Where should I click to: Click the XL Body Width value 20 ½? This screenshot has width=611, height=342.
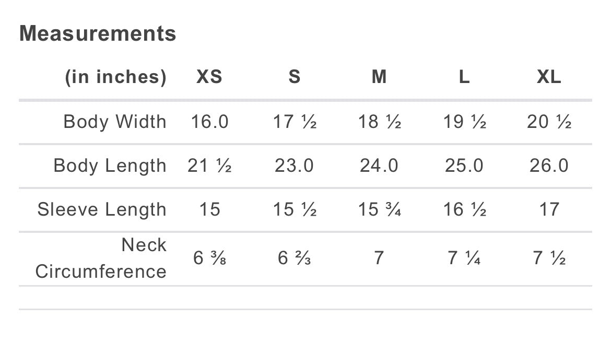[549, 122]
